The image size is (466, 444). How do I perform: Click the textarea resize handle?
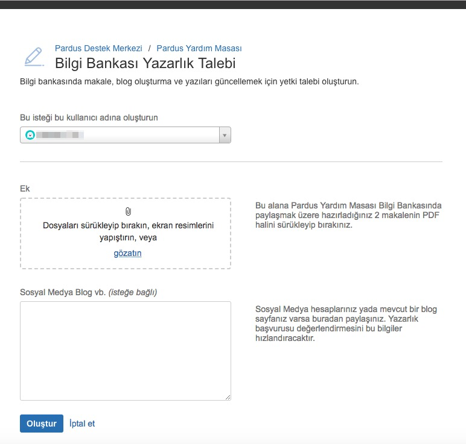(x=228, y=397)
